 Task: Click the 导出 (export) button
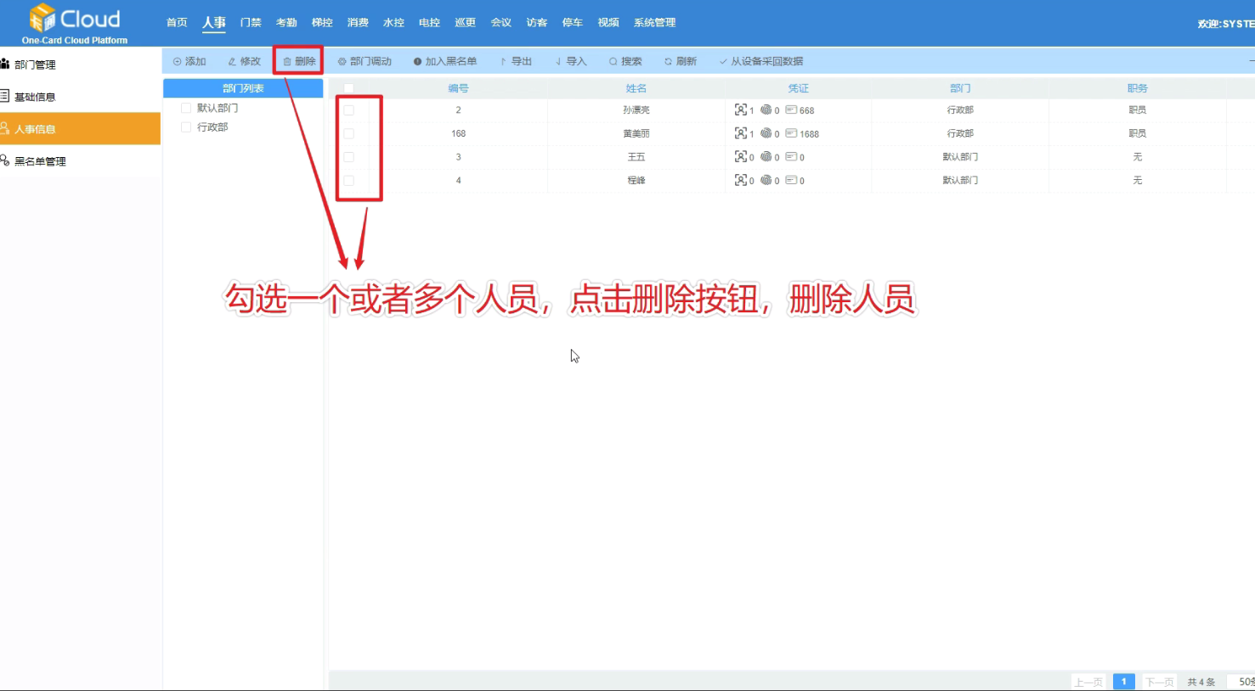point(516,61)
